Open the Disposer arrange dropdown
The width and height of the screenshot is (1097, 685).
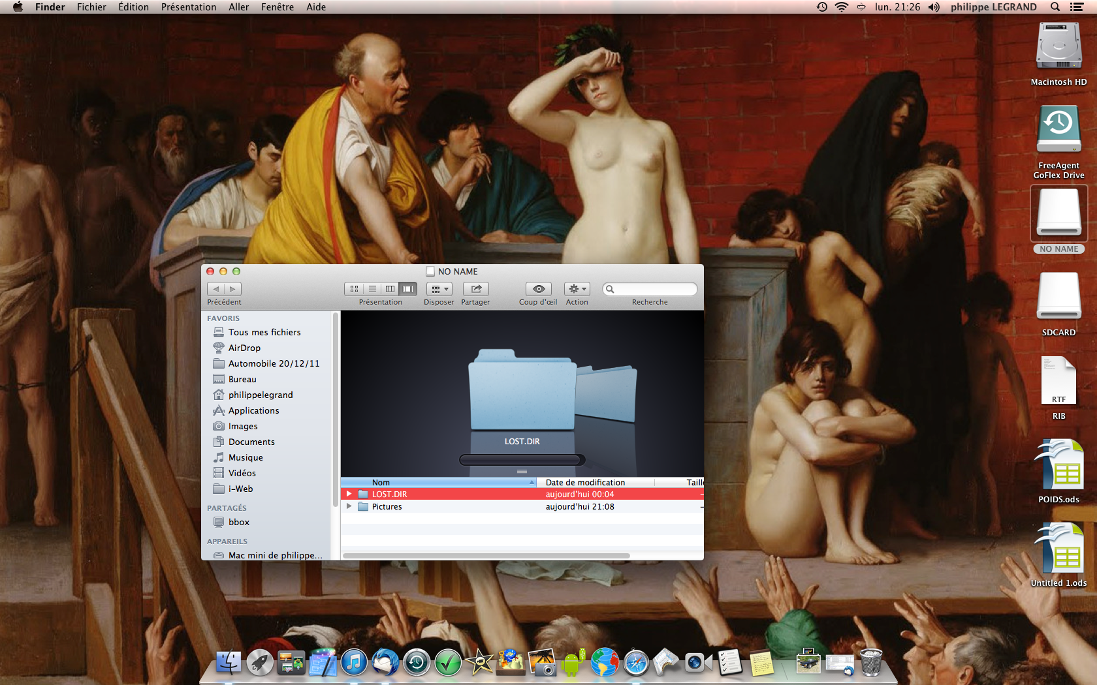click(x=439, y=289)
